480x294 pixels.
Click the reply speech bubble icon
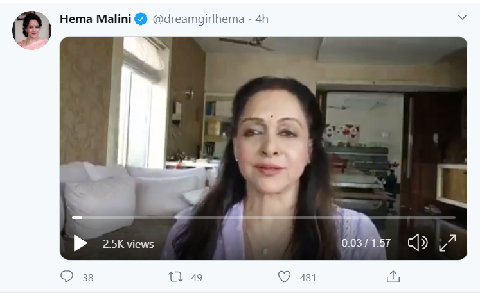pyautogui.click(x=67, y=277)
